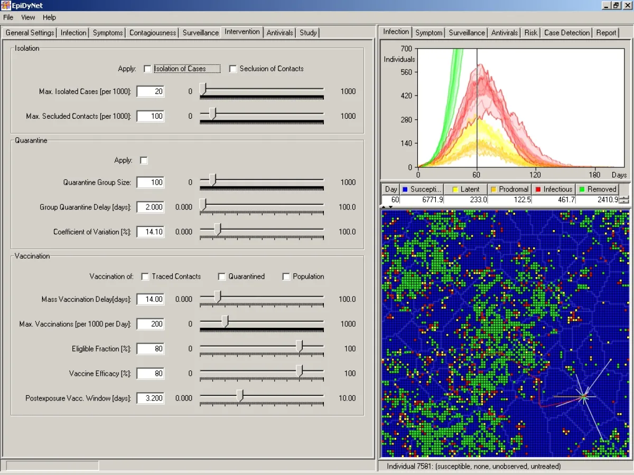Enable vaccination of Traced Contacts

pyautogui.click(x=145, y=277)
